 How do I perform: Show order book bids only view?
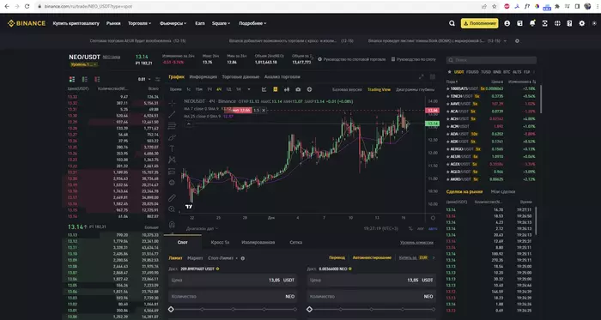point(85,79)
